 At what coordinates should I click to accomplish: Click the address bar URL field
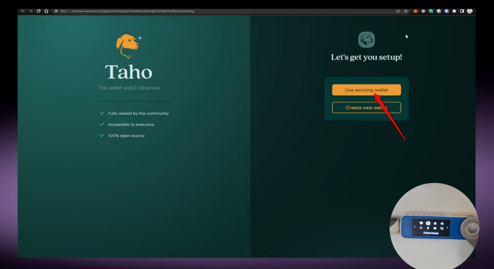point(193,11)
